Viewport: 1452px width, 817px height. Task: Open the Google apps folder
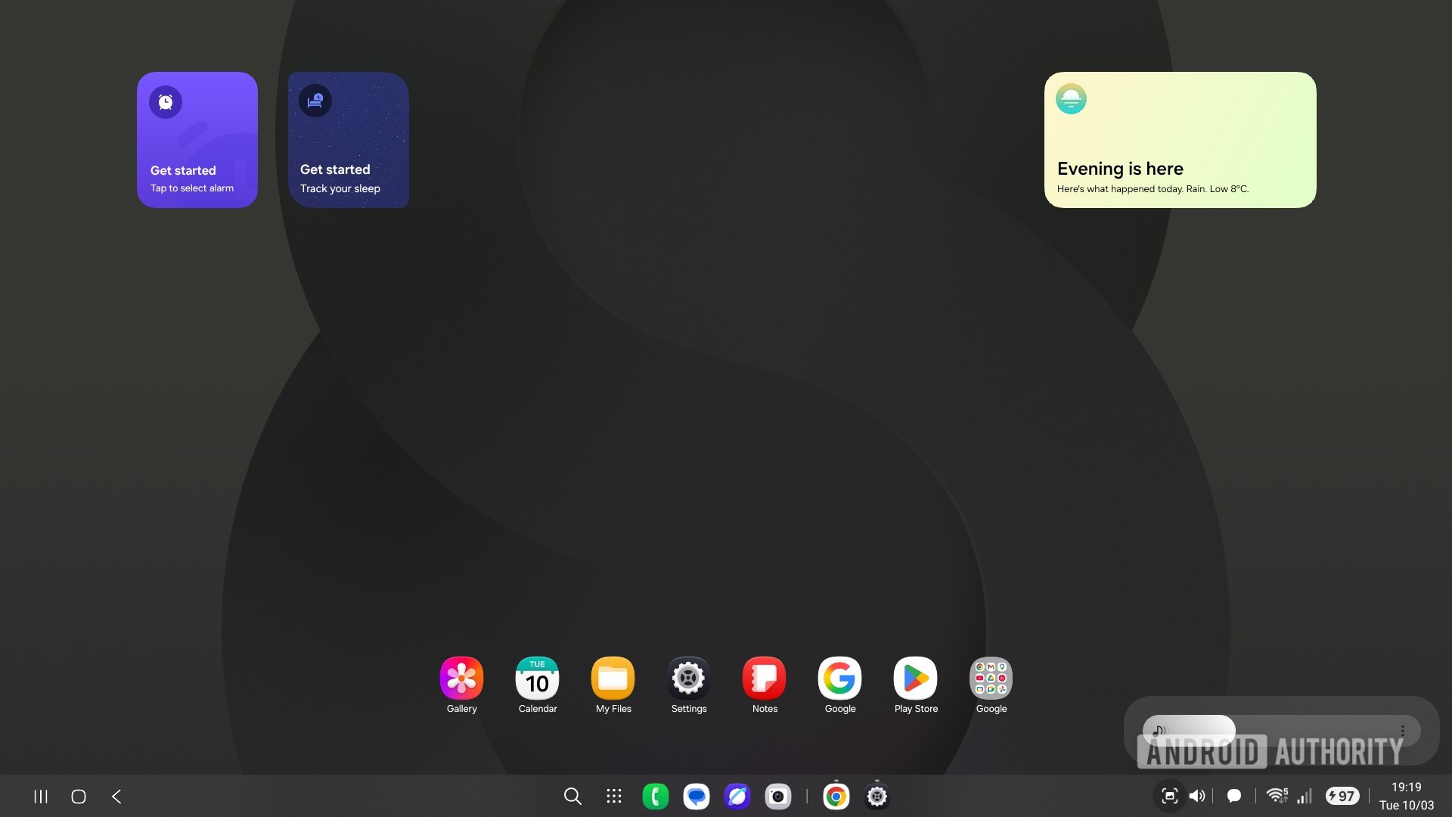coord(991,679)
